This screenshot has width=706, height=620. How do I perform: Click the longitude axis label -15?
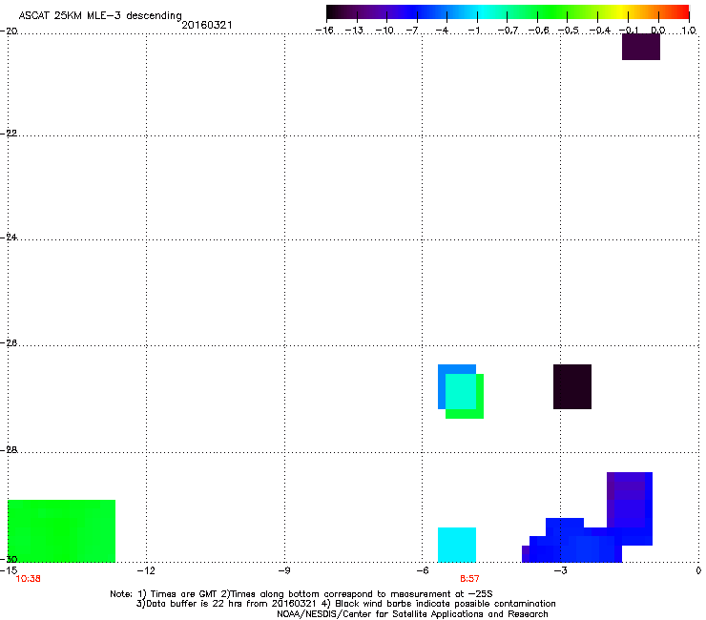[x=9, y=570]
